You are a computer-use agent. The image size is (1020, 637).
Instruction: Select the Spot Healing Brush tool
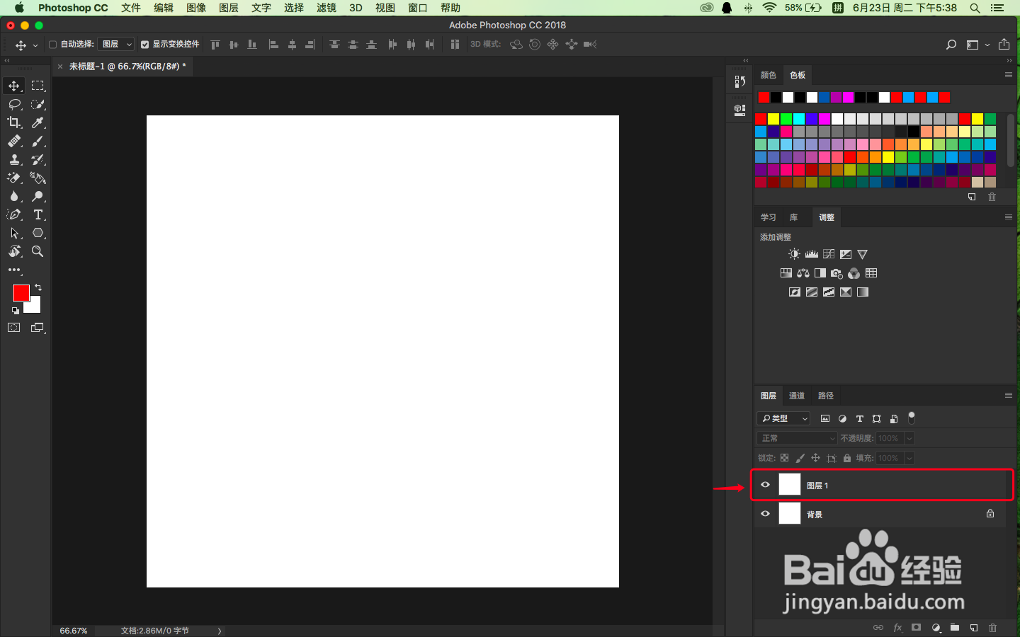[x=14, y=141]
